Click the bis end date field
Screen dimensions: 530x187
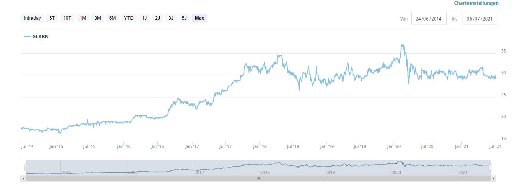[x=480, y=19]
